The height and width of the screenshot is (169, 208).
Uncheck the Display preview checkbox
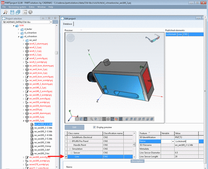[94, 127]
